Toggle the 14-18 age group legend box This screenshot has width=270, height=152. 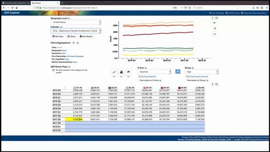[x=75, y=88]
